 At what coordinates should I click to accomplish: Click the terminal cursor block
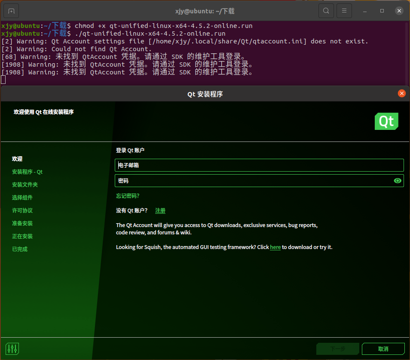click(x=3, y=80)
